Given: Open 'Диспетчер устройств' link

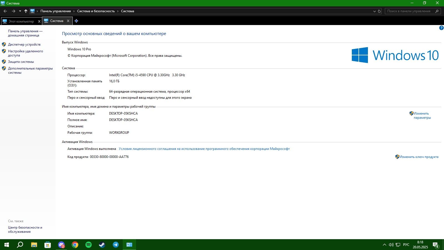Looking at the screenshot, I should 24,44.
